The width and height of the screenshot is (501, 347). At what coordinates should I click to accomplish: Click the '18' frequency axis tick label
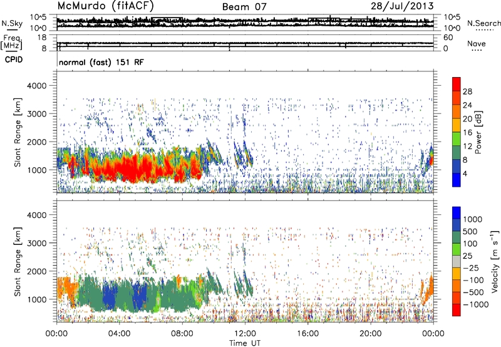pos(42,38)
